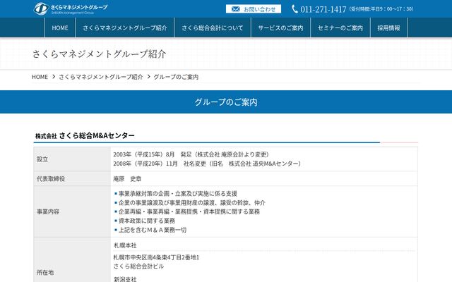Click the 代表取締役 row label
Viewport: 452px width, 282px height.
click(x=51, y=178)
